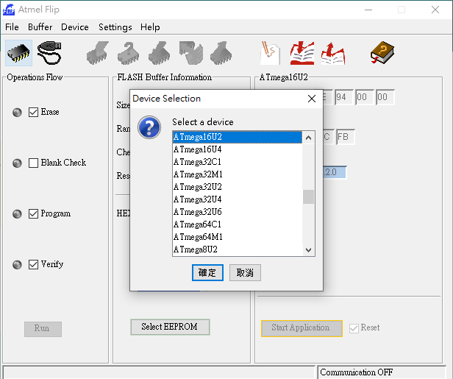This screenshot has width=453, height=379.
Task: Click the blue question mark dialog icon
Action: click(x=149, y=127)
